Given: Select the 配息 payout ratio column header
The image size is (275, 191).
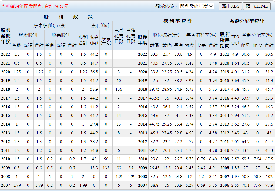Looking at the screenshot, I should pyautogui.click(x=245, y=45).
